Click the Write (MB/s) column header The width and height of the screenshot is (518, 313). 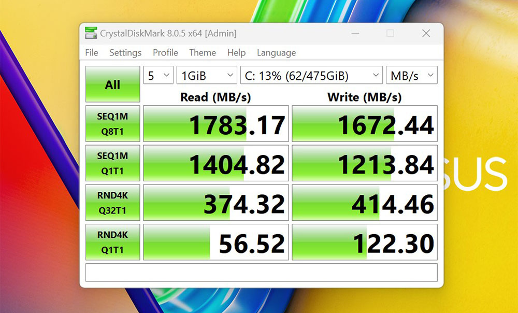(x=364, y=97)
